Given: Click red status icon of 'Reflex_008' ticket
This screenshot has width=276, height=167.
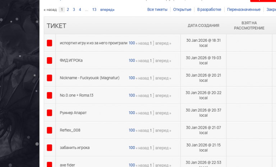Looking at the screenshot, I should point(50,130).
